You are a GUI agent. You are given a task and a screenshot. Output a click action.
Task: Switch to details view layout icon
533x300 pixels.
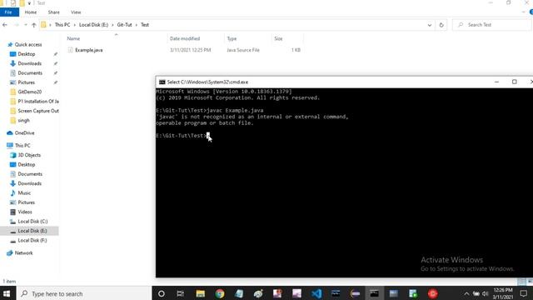pos(521,282)
